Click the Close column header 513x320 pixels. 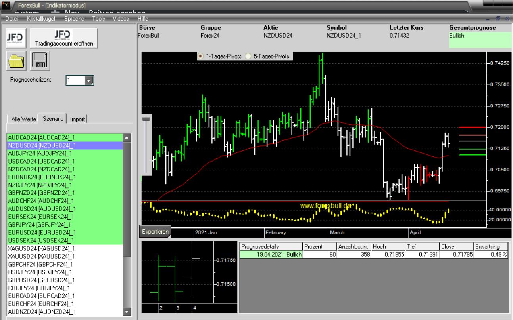tap(456, 246)
